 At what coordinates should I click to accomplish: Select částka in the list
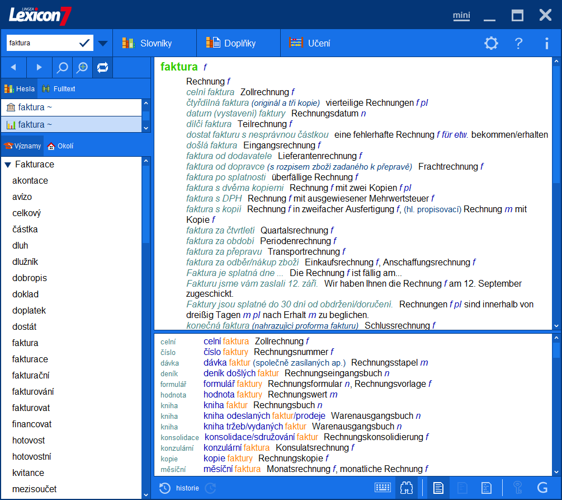[x=25, y=230]
